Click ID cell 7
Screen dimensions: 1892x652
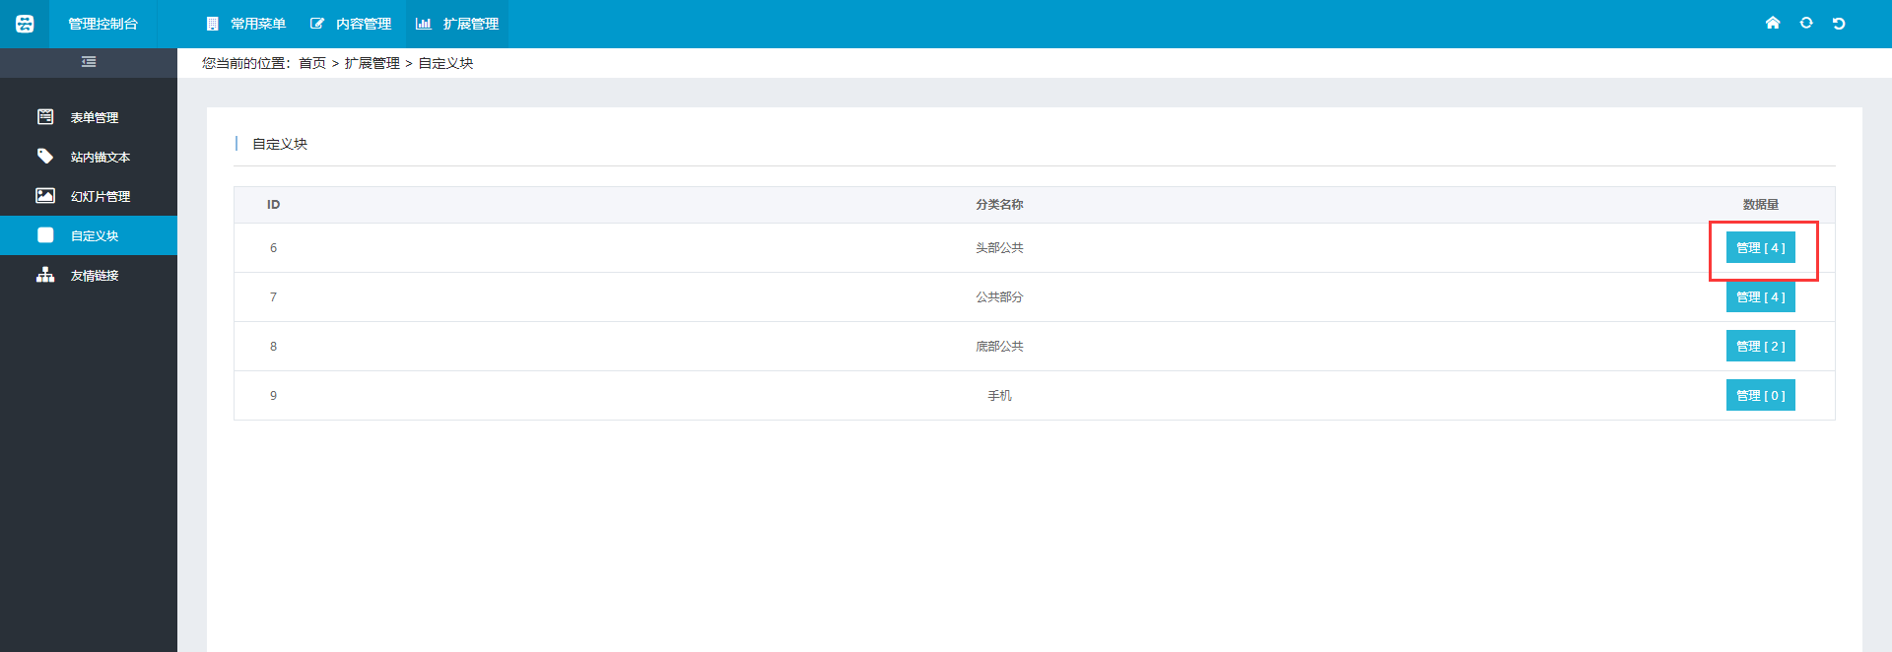tap(273, 297)
